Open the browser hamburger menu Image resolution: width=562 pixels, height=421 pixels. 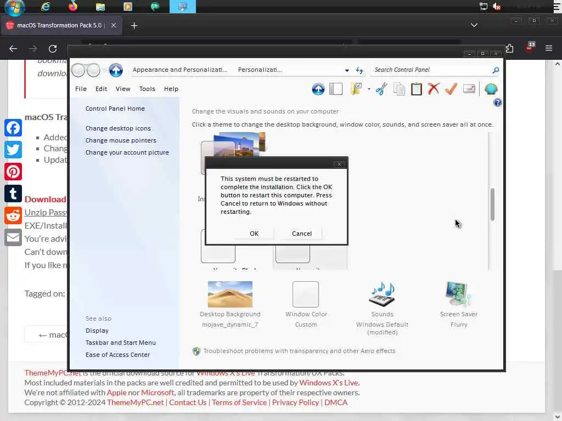549,48
